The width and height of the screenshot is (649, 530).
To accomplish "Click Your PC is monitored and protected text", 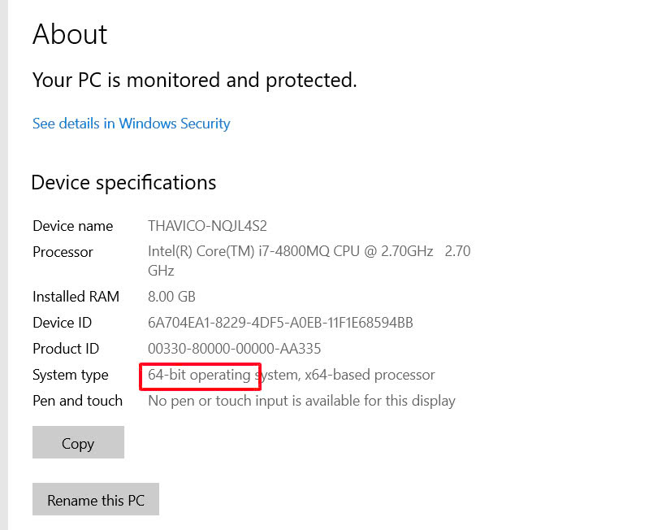I will coord(194,80).
